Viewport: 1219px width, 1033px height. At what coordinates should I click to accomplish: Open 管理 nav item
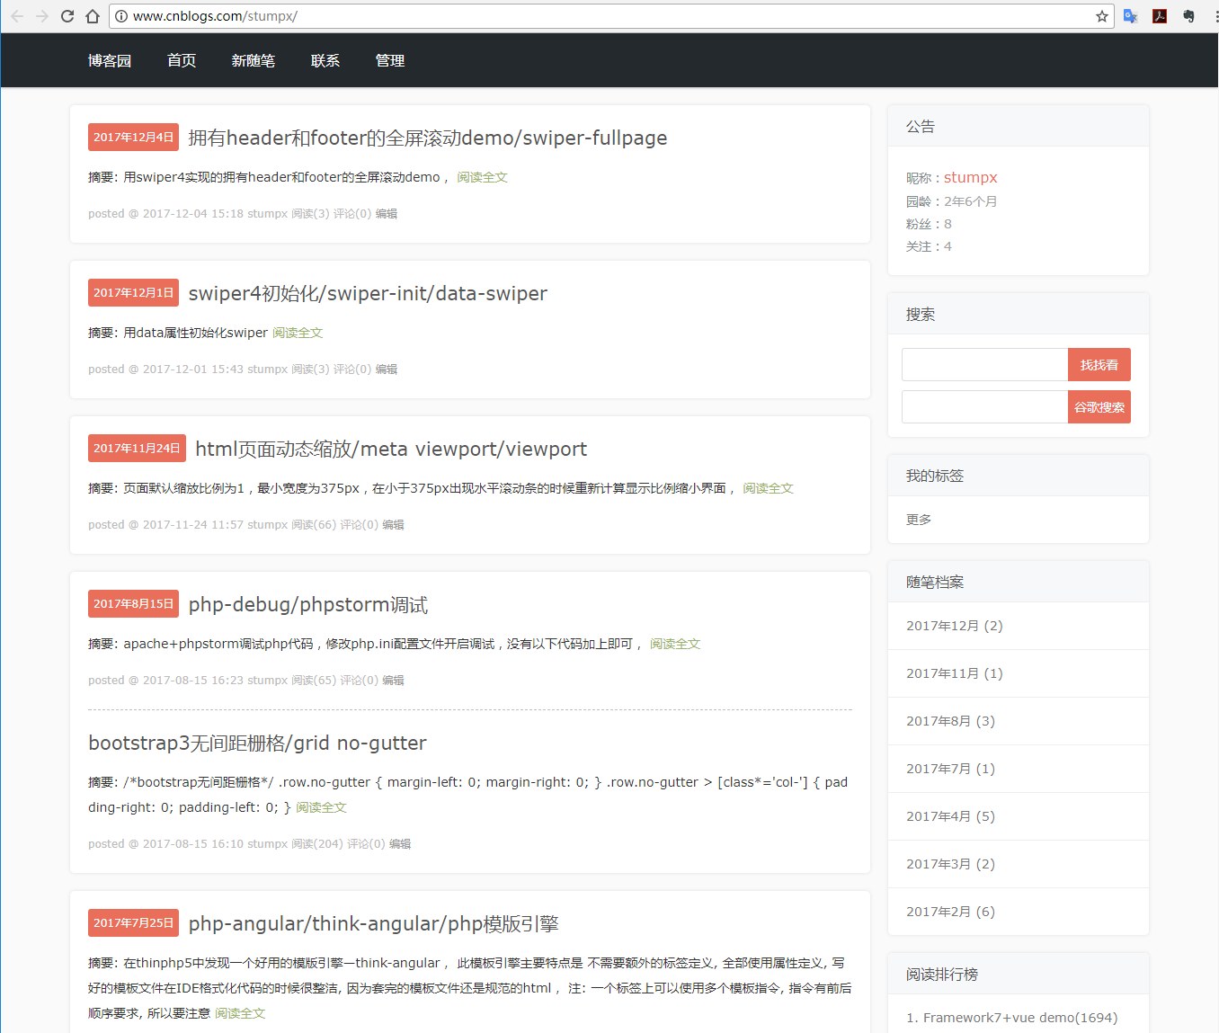click(x=390, y=60)
